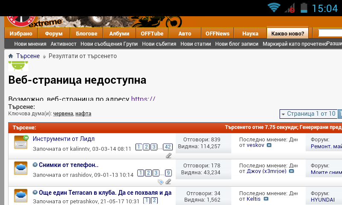Click envelope icon of Инструменти от Лидл thread
This screenshot has height=205, width=342.
tap(21, 142)
